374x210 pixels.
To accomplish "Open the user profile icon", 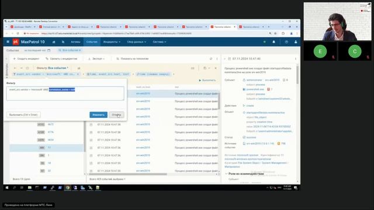I will click(296, 42).
